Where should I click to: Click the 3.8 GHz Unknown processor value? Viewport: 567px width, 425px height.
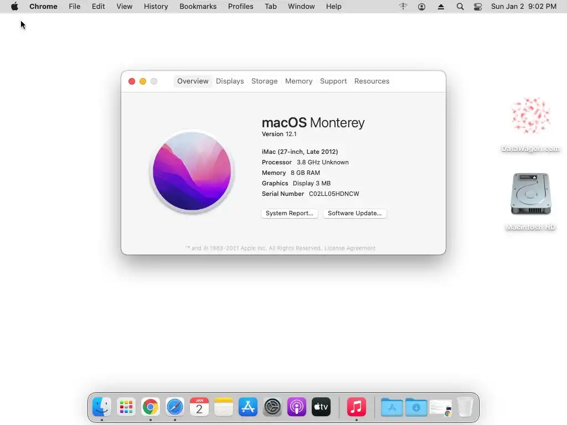[x=323, y=162]
